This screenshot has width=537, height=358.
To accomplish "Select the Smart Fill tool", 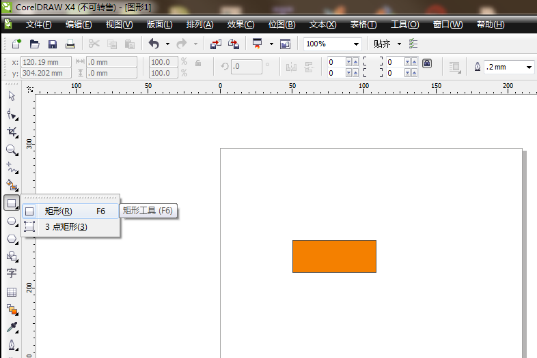I will click(12, 185).
